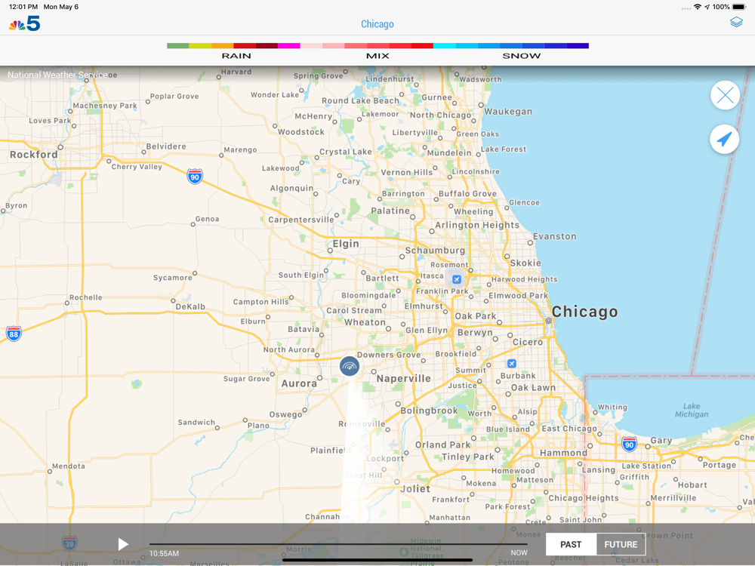Tap the National Weather Service attribution

coord(57,75)
